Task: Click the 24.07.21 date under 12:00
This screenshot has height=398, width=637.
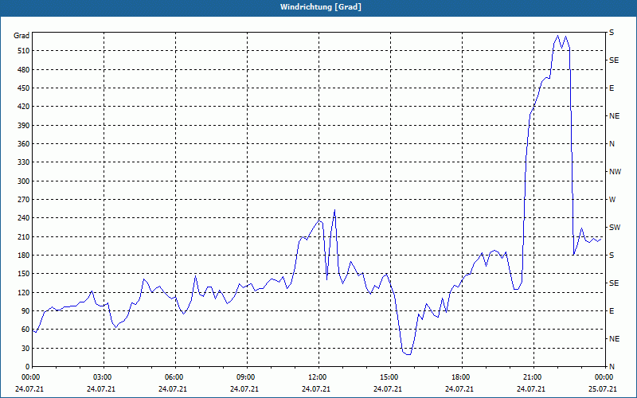Action: (316, 389)
